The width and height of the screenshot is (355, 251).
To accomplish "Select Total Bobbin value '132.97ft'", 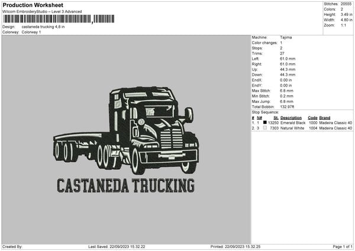I will [x=287, y=107].
